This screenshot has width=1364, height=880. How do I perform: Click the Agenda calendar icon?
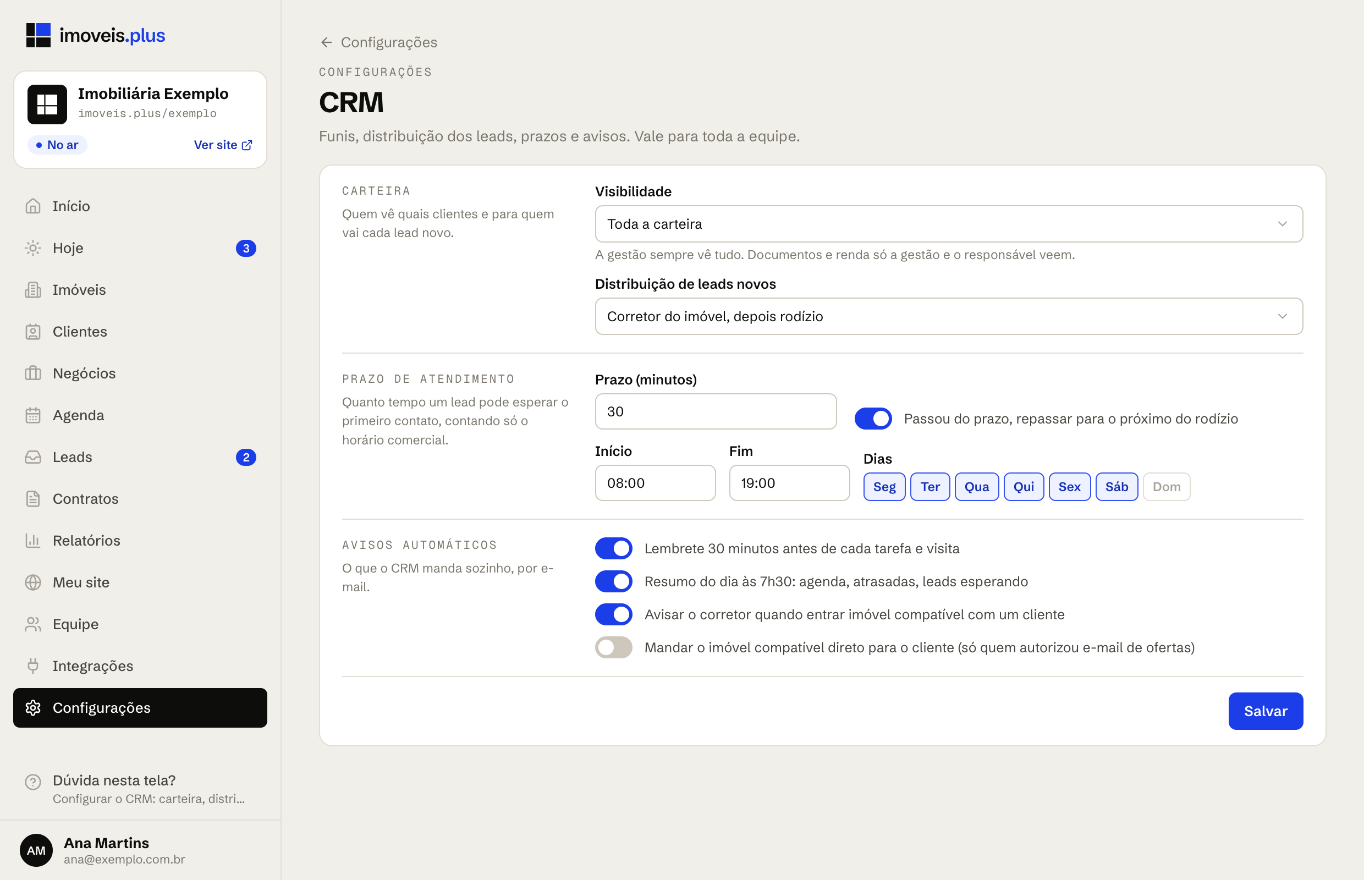coord(33,415)
